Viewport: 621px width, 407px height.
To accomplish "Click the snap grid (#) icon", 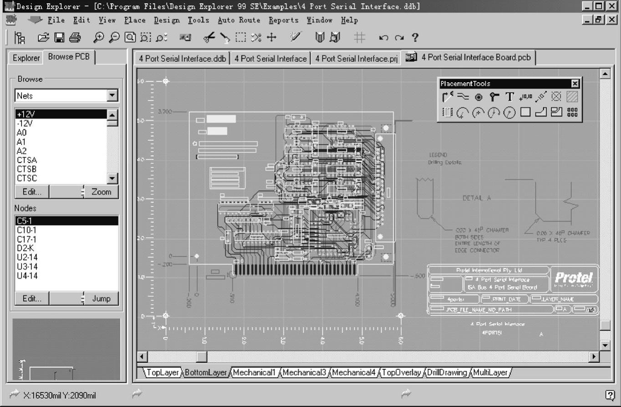I will 360,38.
